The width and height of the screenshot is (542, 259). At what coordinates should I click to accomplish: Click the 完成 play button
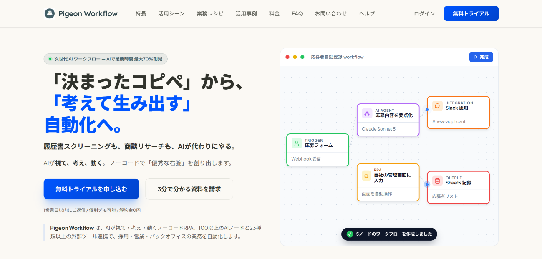(481, 57)
